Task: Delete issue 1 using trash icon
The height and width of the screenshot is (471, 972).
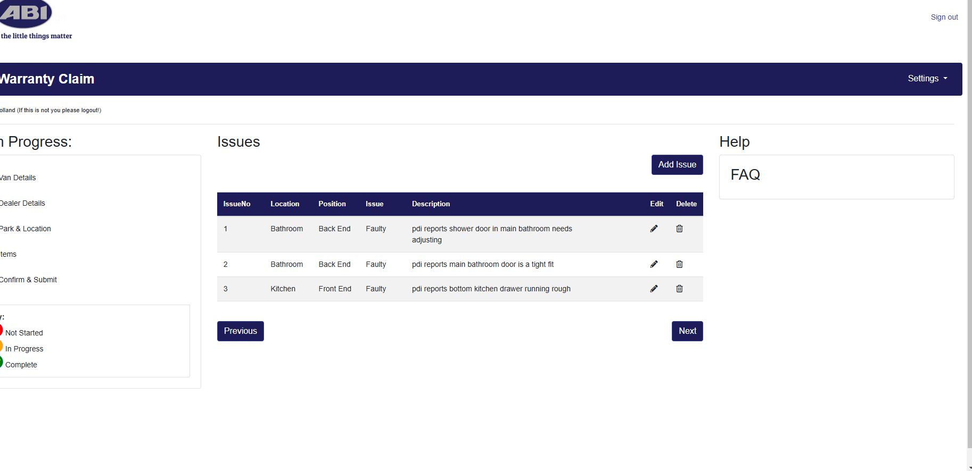Action: point(679,229)
